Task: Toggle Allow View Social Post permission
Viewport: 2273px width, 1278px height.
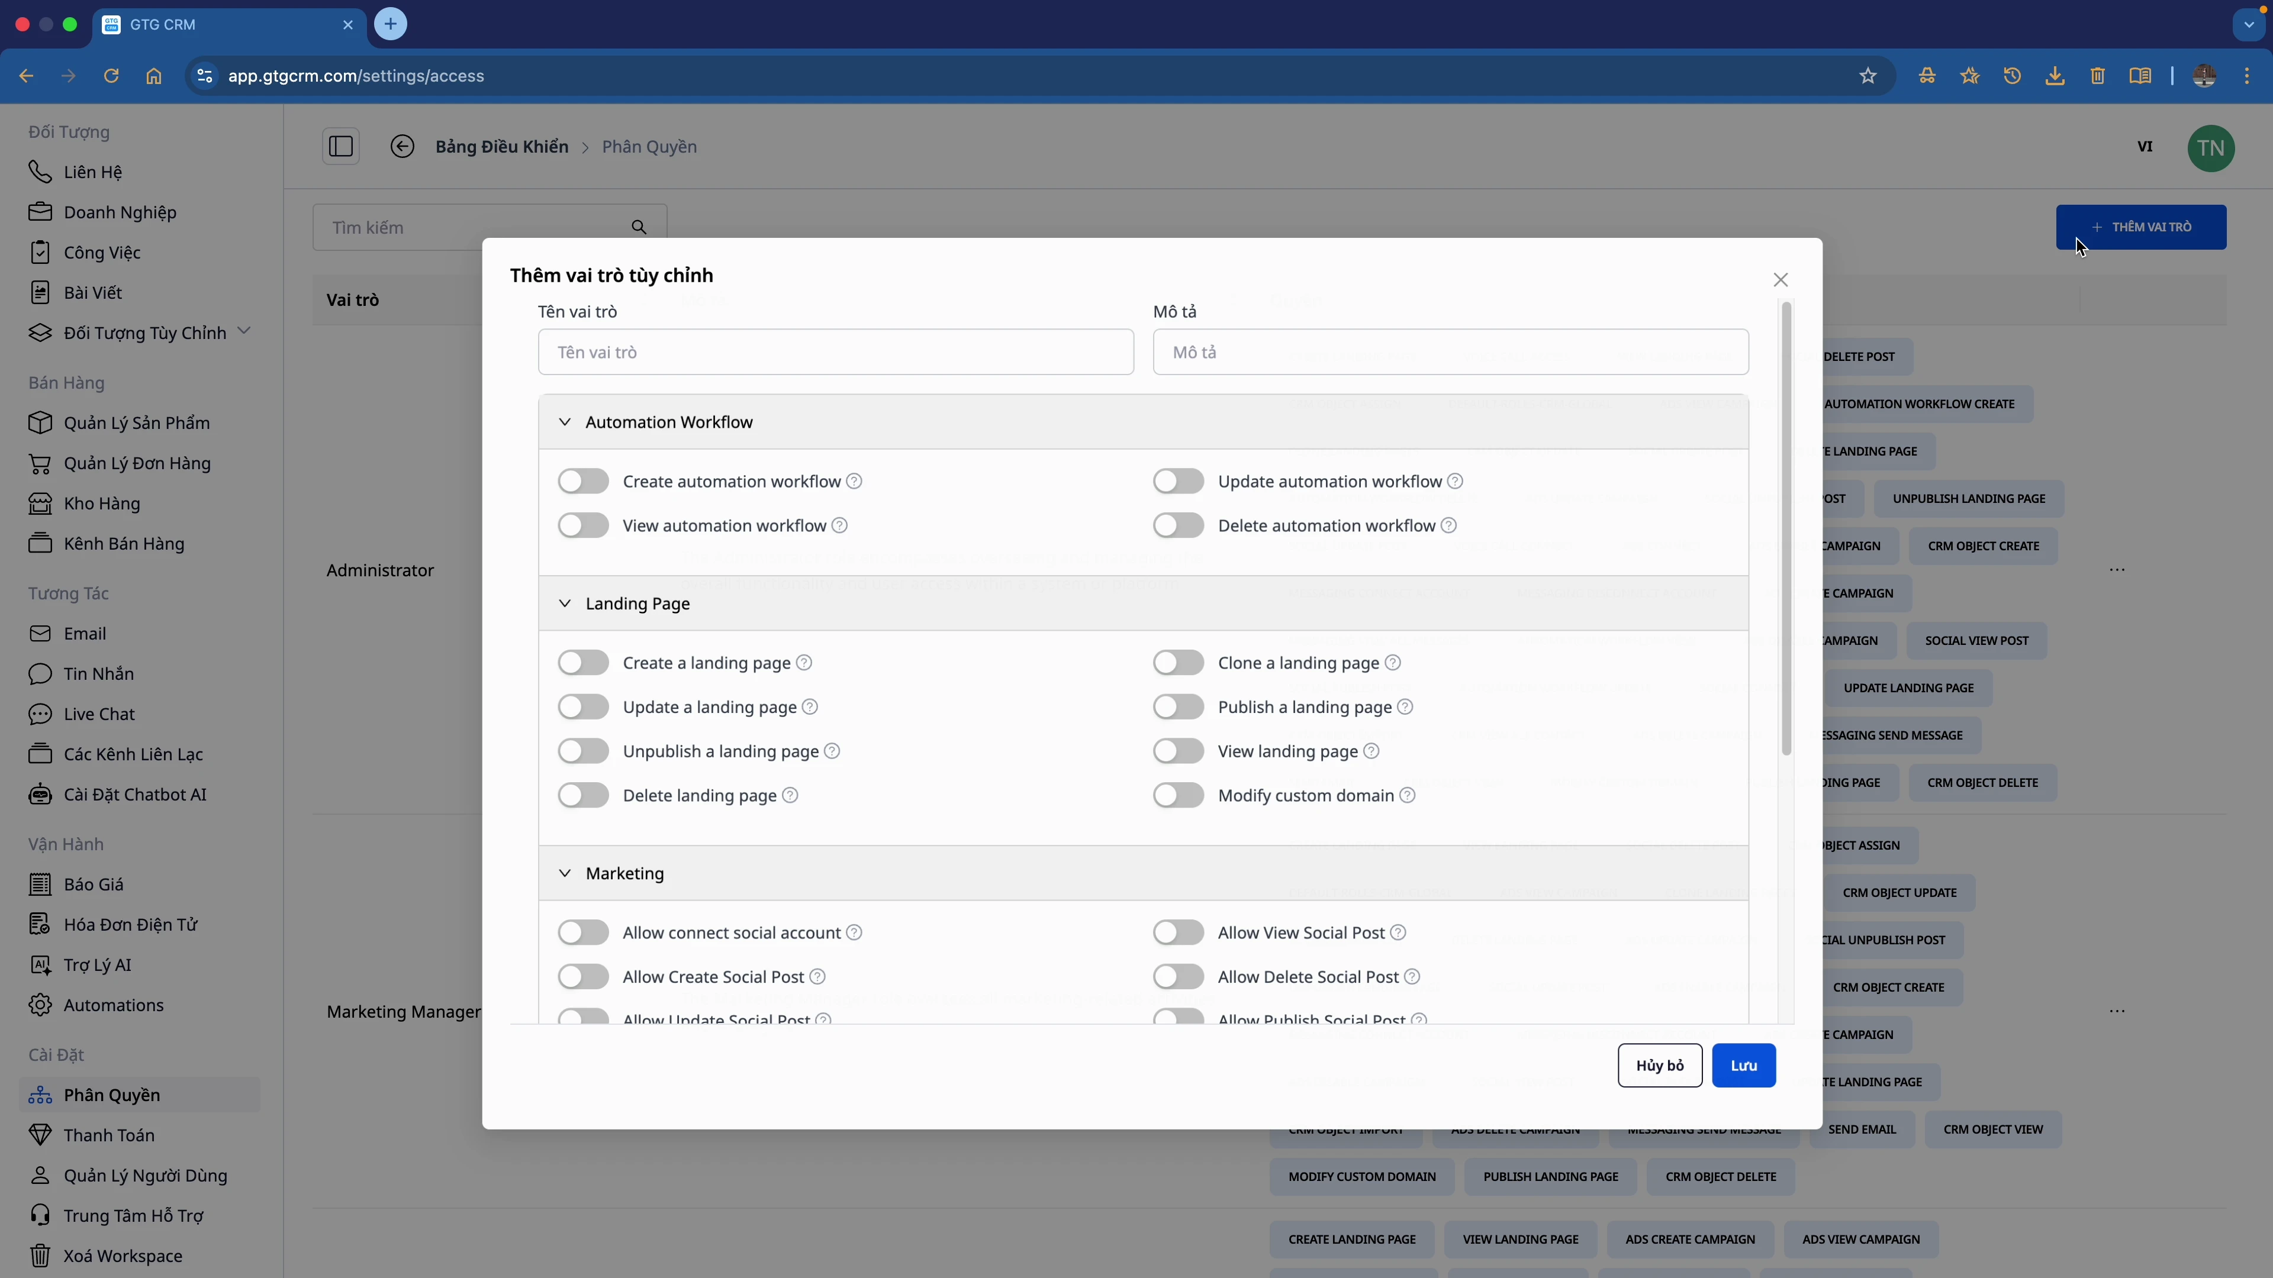Action: point(1178,932)
